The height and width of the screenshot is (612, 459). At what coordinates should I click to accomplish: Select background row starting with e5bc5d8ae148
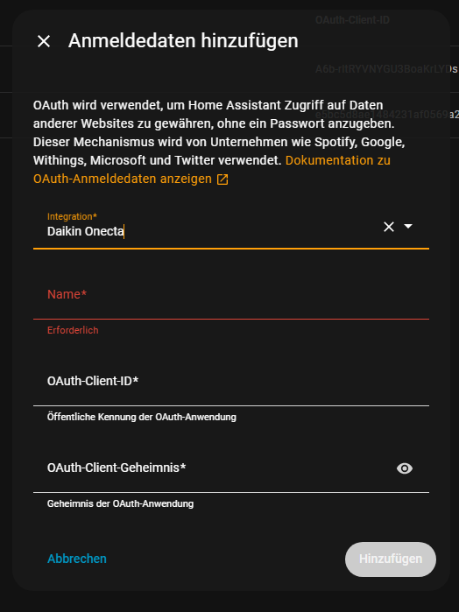386,115
